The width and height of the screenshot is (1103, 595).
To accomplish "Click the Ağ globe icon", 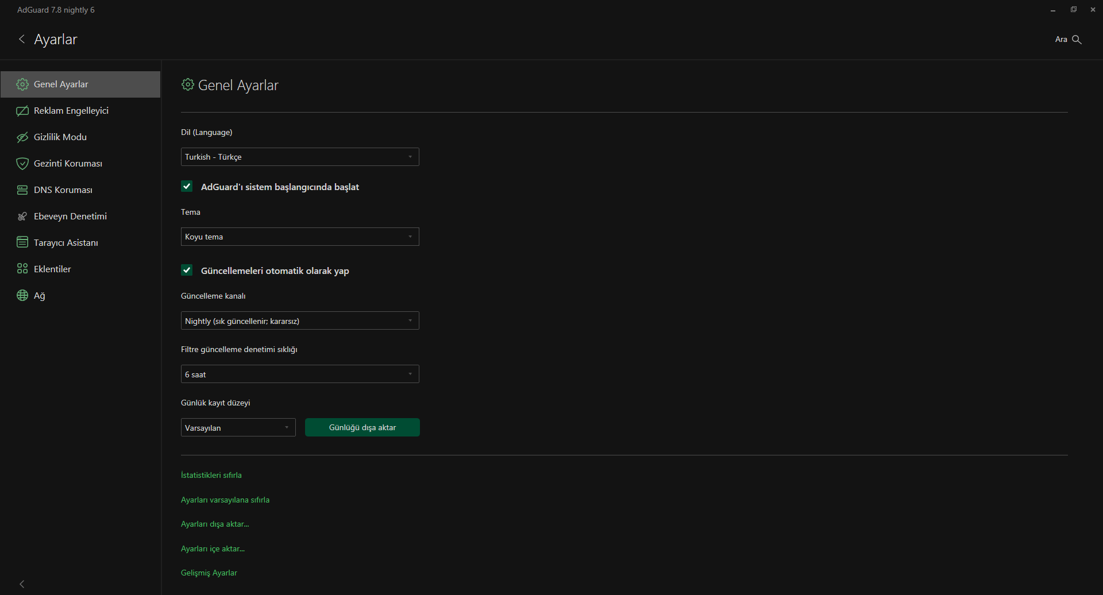I will 22,295.
